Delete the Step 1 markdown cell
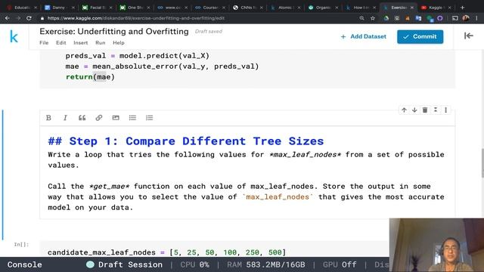Image resolution: width=484 pixels, height=272 pixels. pos(425,110)
